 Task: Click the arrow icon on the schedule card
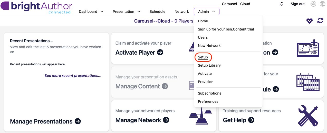coord(276,89)
